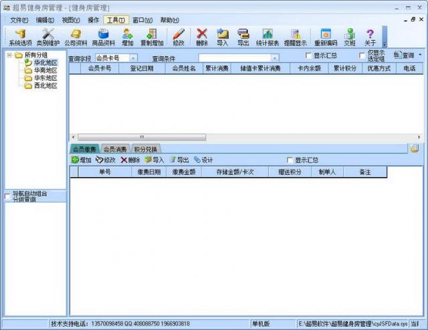Sort by 会员卡号 column header
Screen dimensions: 428x330
[x=100, y=68]
